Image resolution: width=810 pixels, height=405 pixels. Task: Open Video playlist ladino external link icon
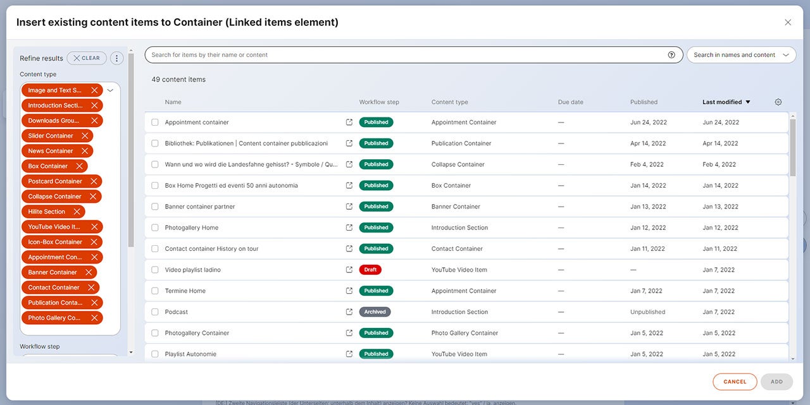point(349,270)
